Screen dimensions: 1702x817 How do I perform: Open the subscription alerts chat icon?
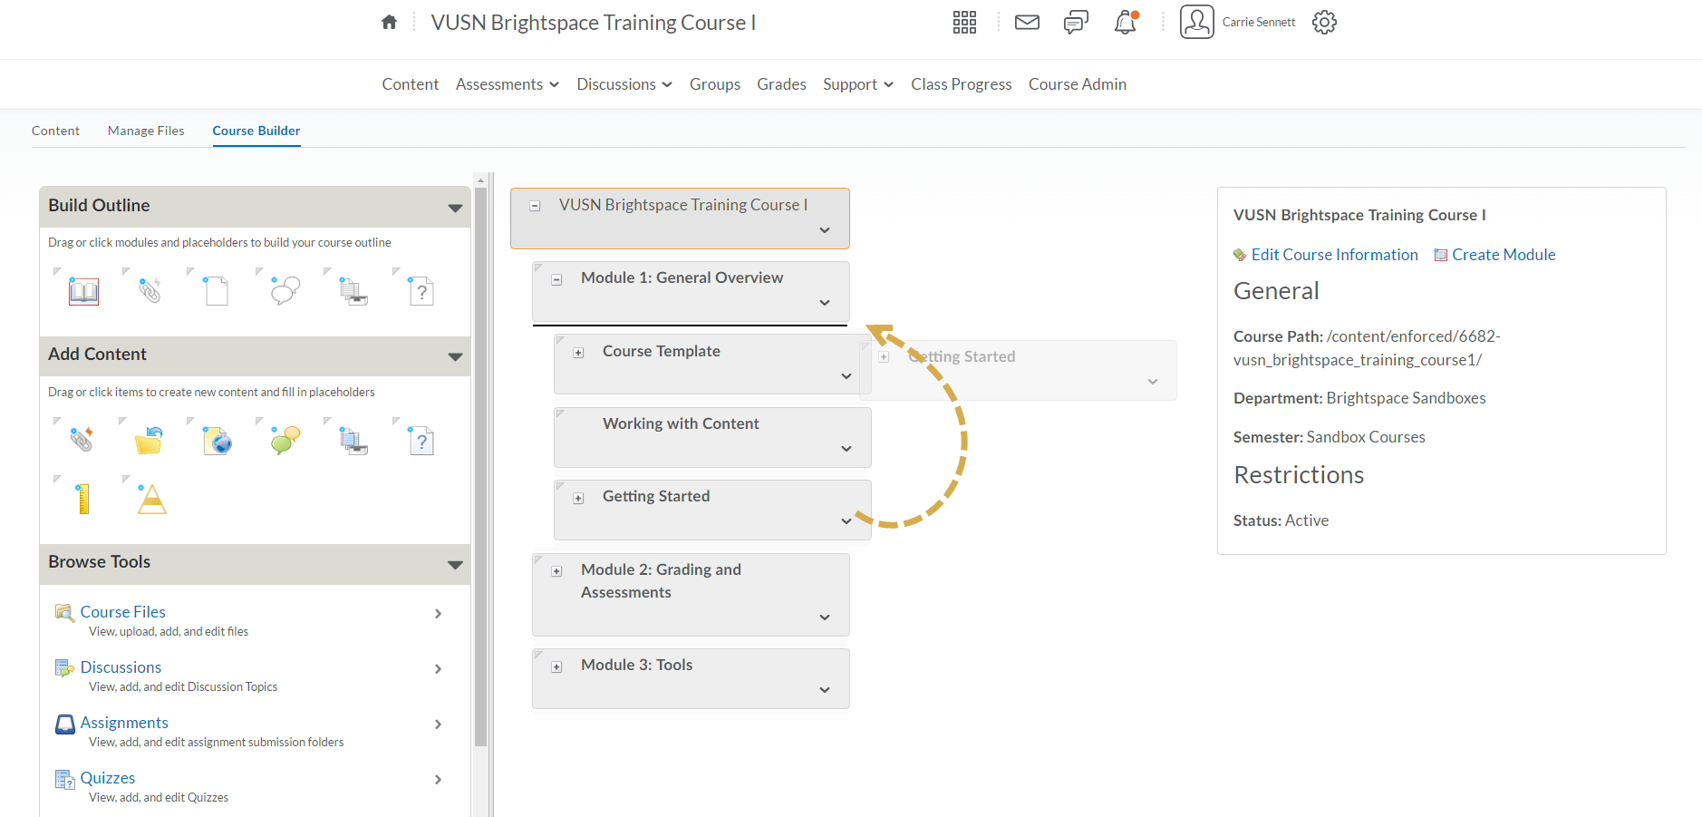(1076, 22)
